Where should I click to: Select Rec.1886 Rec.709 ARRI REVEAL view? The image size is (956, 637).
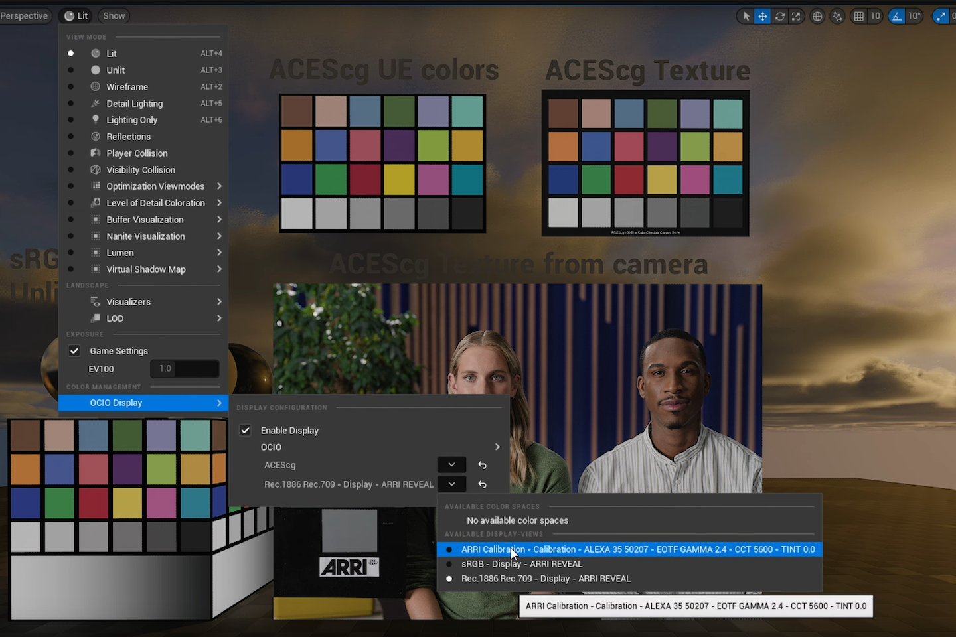pyautogui.click(x=629, y=579)
